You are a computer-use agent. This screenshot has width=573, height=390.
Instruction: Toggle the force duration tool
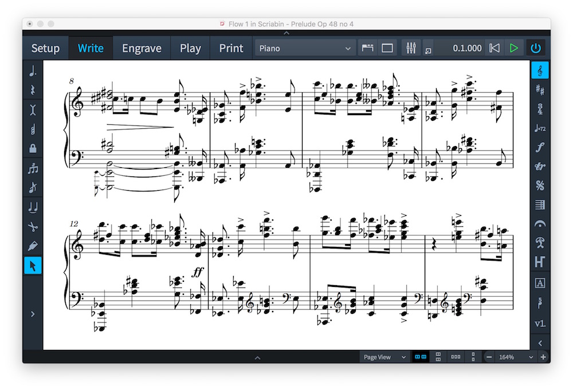point(33,109)
